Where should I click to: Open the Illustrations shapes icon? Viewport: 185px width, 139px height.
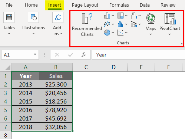pyautogui.click(x=33, y=17)
